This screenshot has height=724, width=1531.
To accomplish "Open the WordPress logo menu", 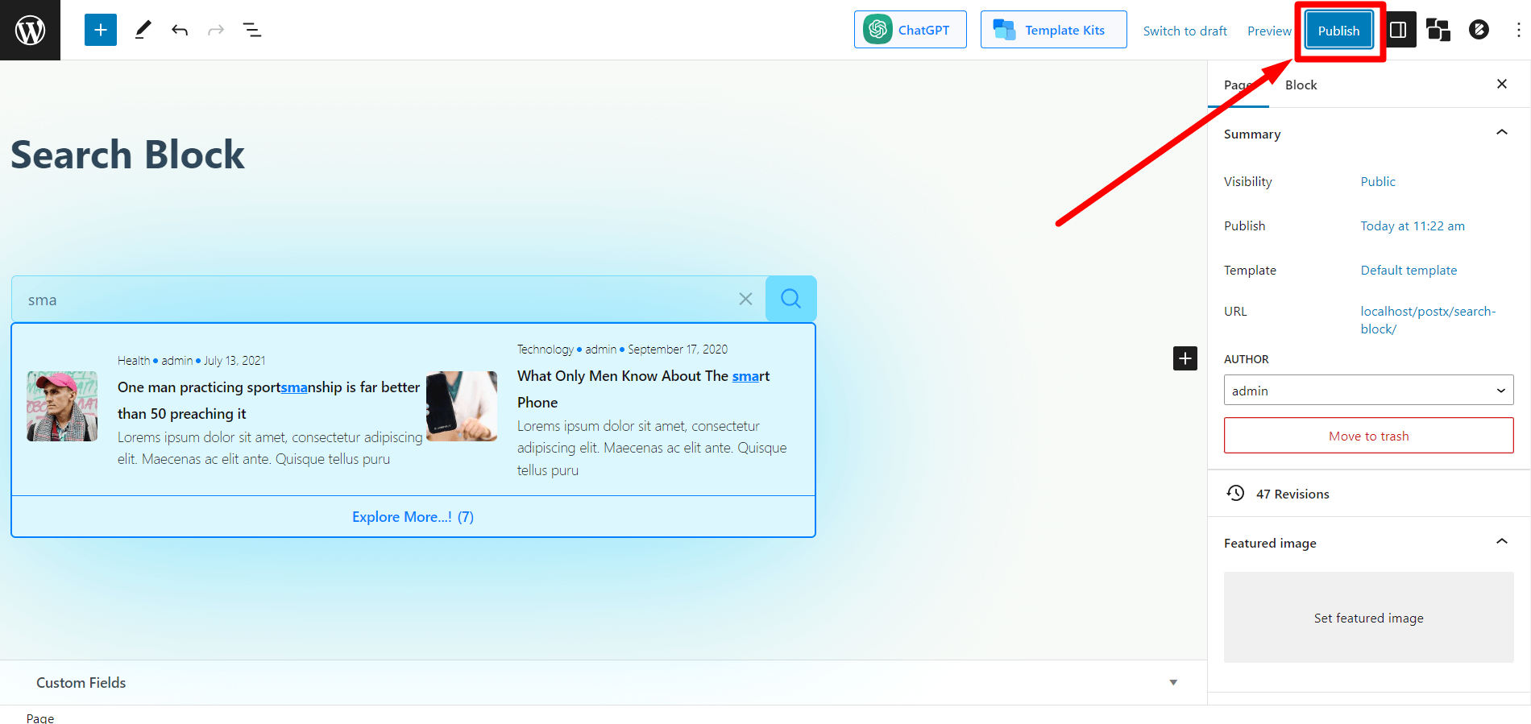I will [30, 30].
